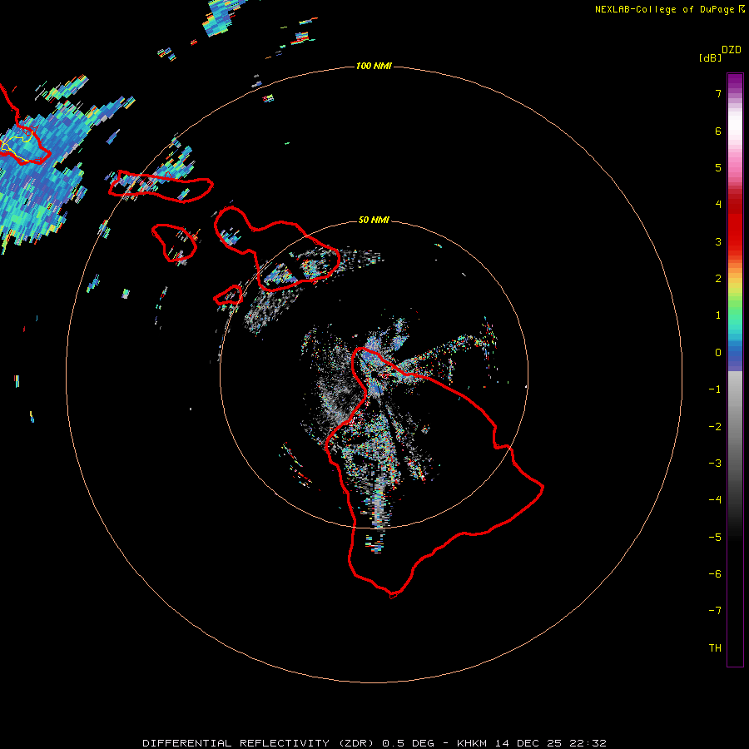Image resolution: width=749 pixels, height=749 pixels.
Task: Click the 50 NMI range ring label
Action: 374,220
